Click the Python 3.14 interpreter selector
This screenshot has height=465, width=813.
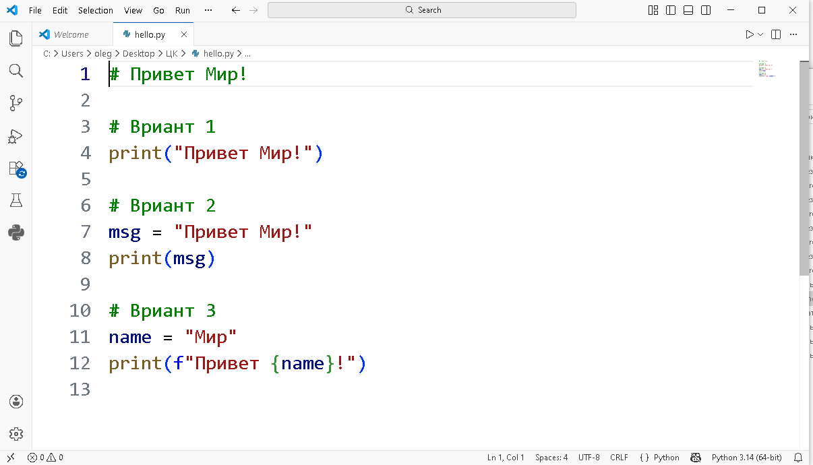(746, 458)
